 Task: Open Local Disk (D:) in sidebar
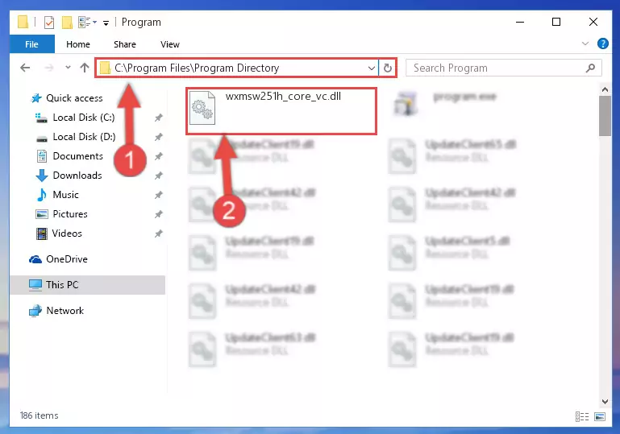pyautogui.click(x=84, y=137)
